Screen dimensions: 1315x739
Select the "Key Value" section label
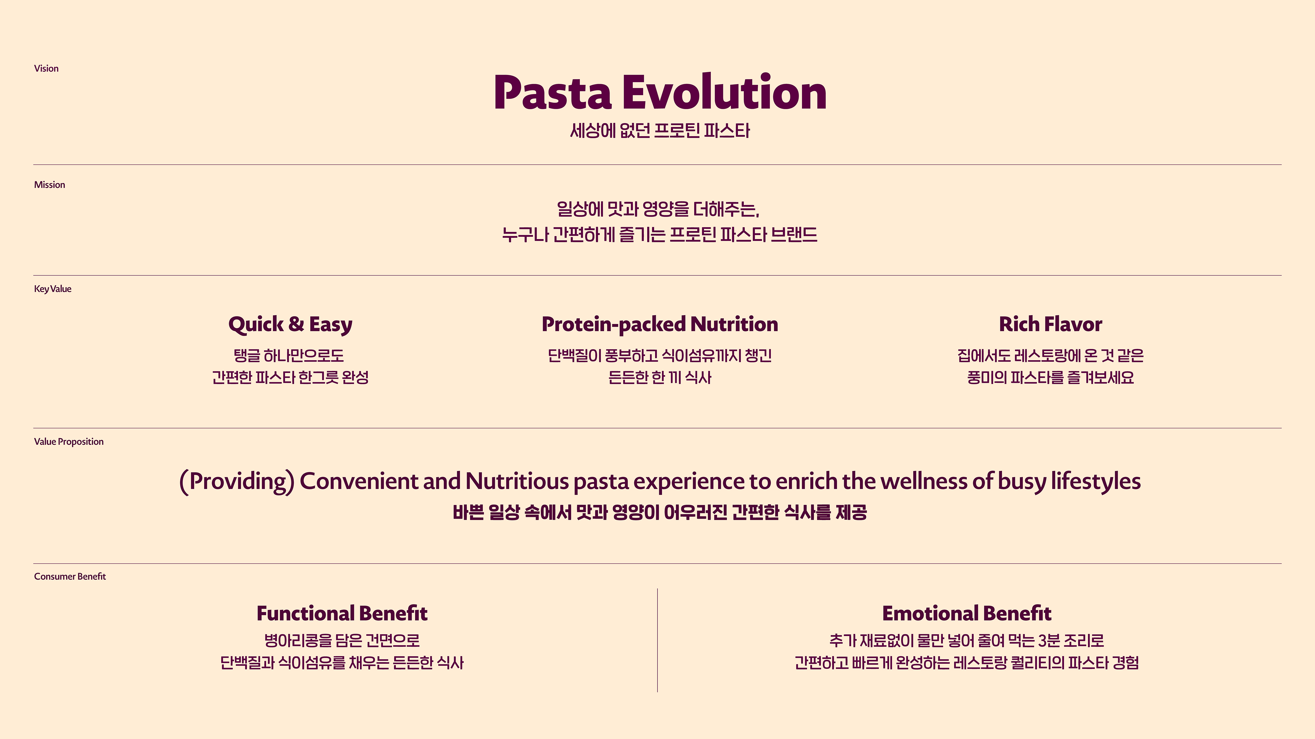[x=53, y=289]
